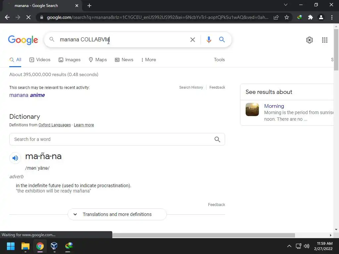Image resolution: width=339 pixels, height=254 pixels.
Task: Click the dictionary search magnifier icon
Action: (217, 139)
